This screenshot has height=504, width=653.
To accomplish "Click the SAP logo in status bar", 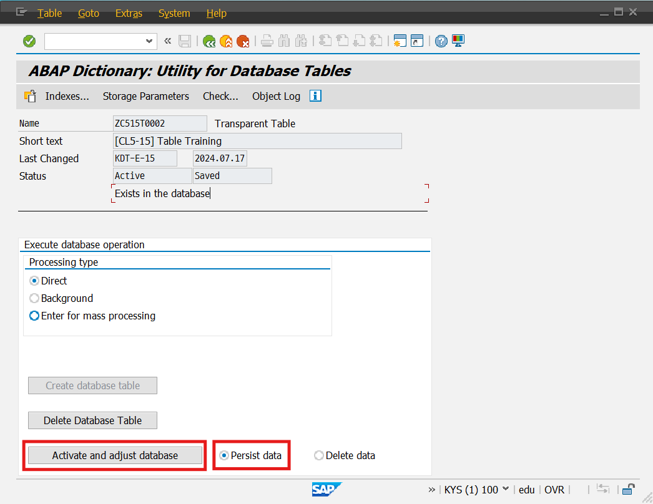I will [x=326, y=490].
